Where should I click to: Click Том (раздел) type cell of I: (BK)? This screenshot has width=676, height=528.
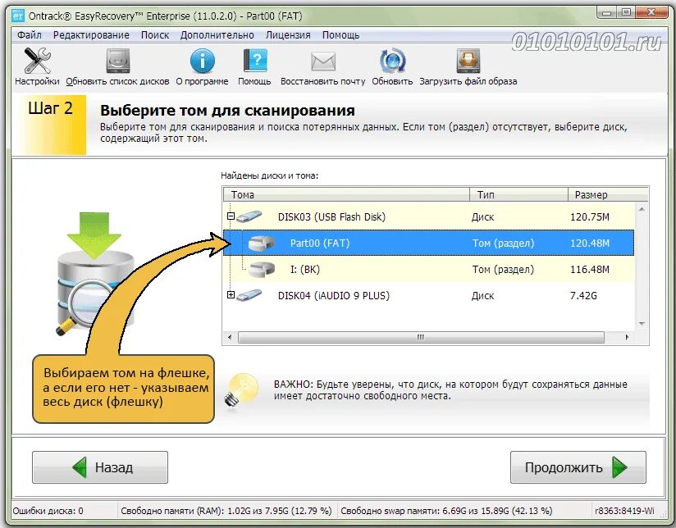pos(503,270)
